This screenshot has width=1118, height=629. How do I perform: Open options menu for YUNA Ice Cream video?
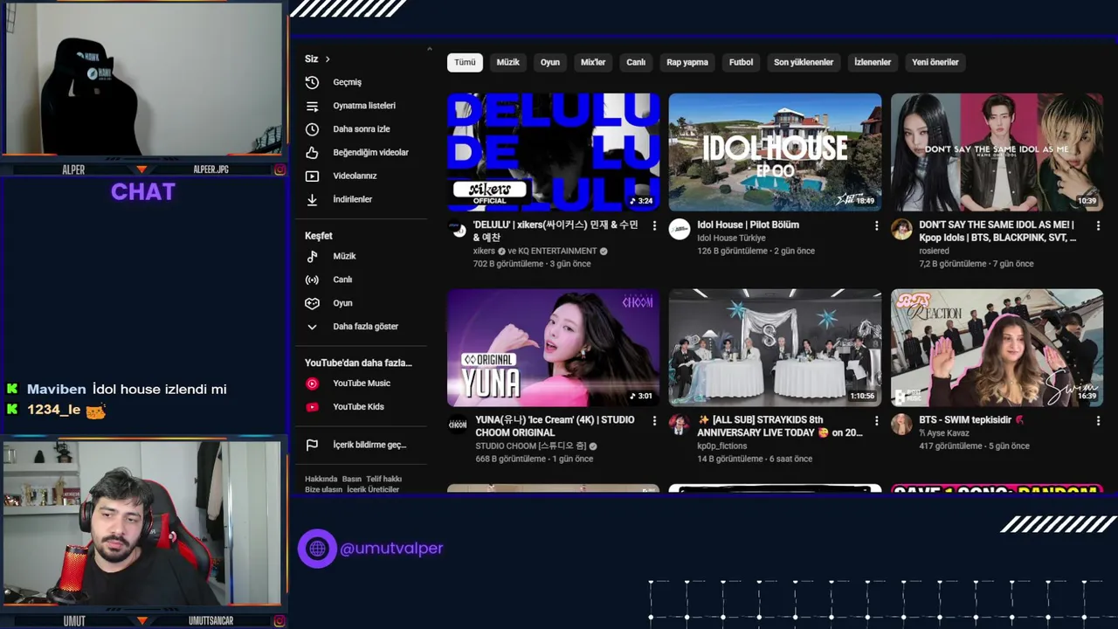point(654,421)
